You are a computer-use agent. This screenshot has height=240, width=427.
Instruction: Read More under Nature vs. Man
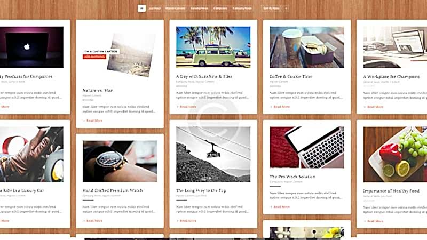pyautogui.click(x=93, y=121)
